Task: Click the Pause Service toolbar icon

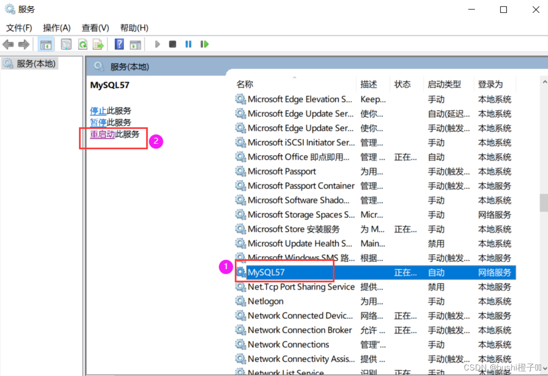Action: pos(188,44)
